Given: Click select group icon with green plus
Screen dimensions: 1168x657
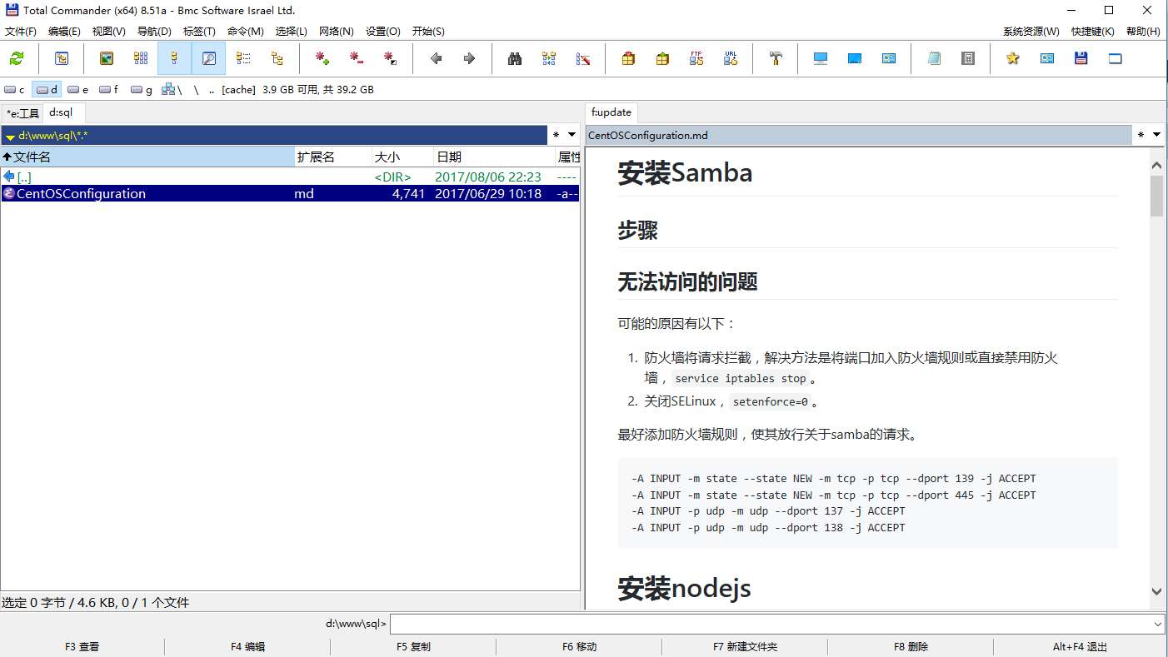Looking at the screenshot, I should pyautogui.click(x=322, y=58).
